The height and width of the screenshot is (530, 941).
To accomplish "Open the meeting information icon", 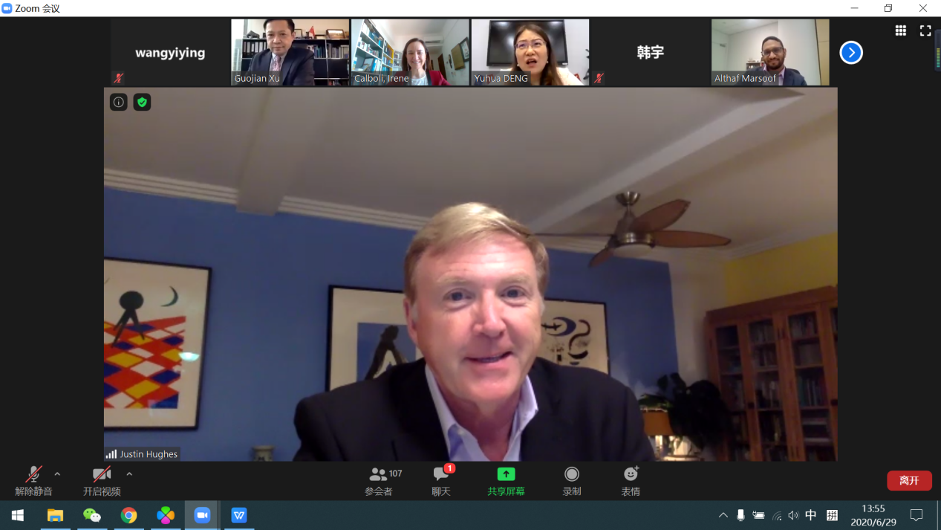I will (119, 103).
